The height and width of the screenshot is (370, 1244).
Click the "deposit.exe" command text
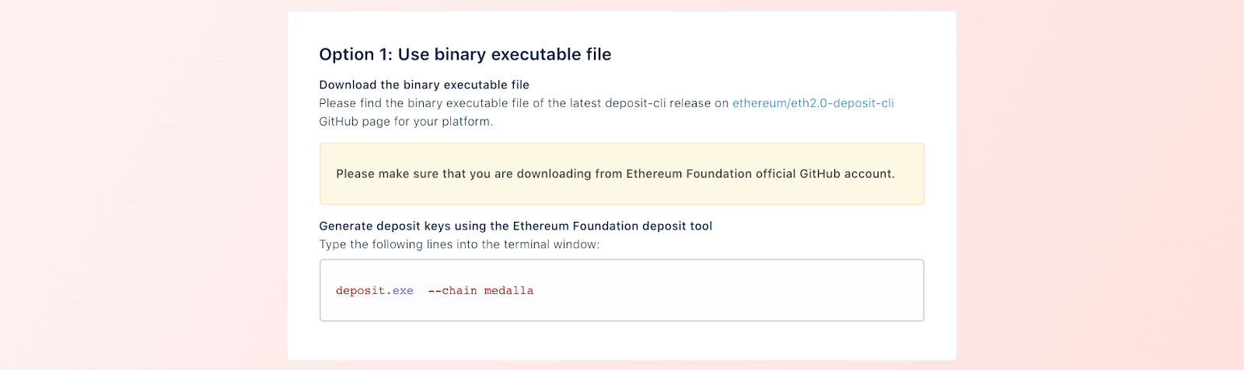[x=374, y=291]
